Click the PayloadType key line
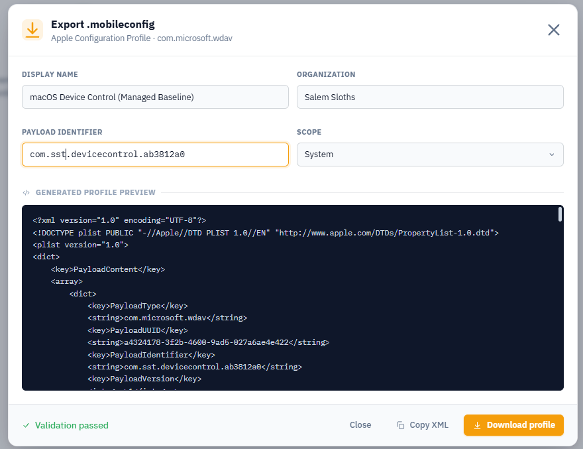Viewport: 583px width, 449px height. (x=138, y=306)
